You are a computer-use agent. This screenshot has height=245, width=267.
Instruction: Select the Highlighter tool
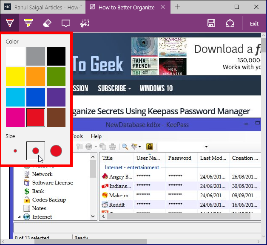(28, 23)
